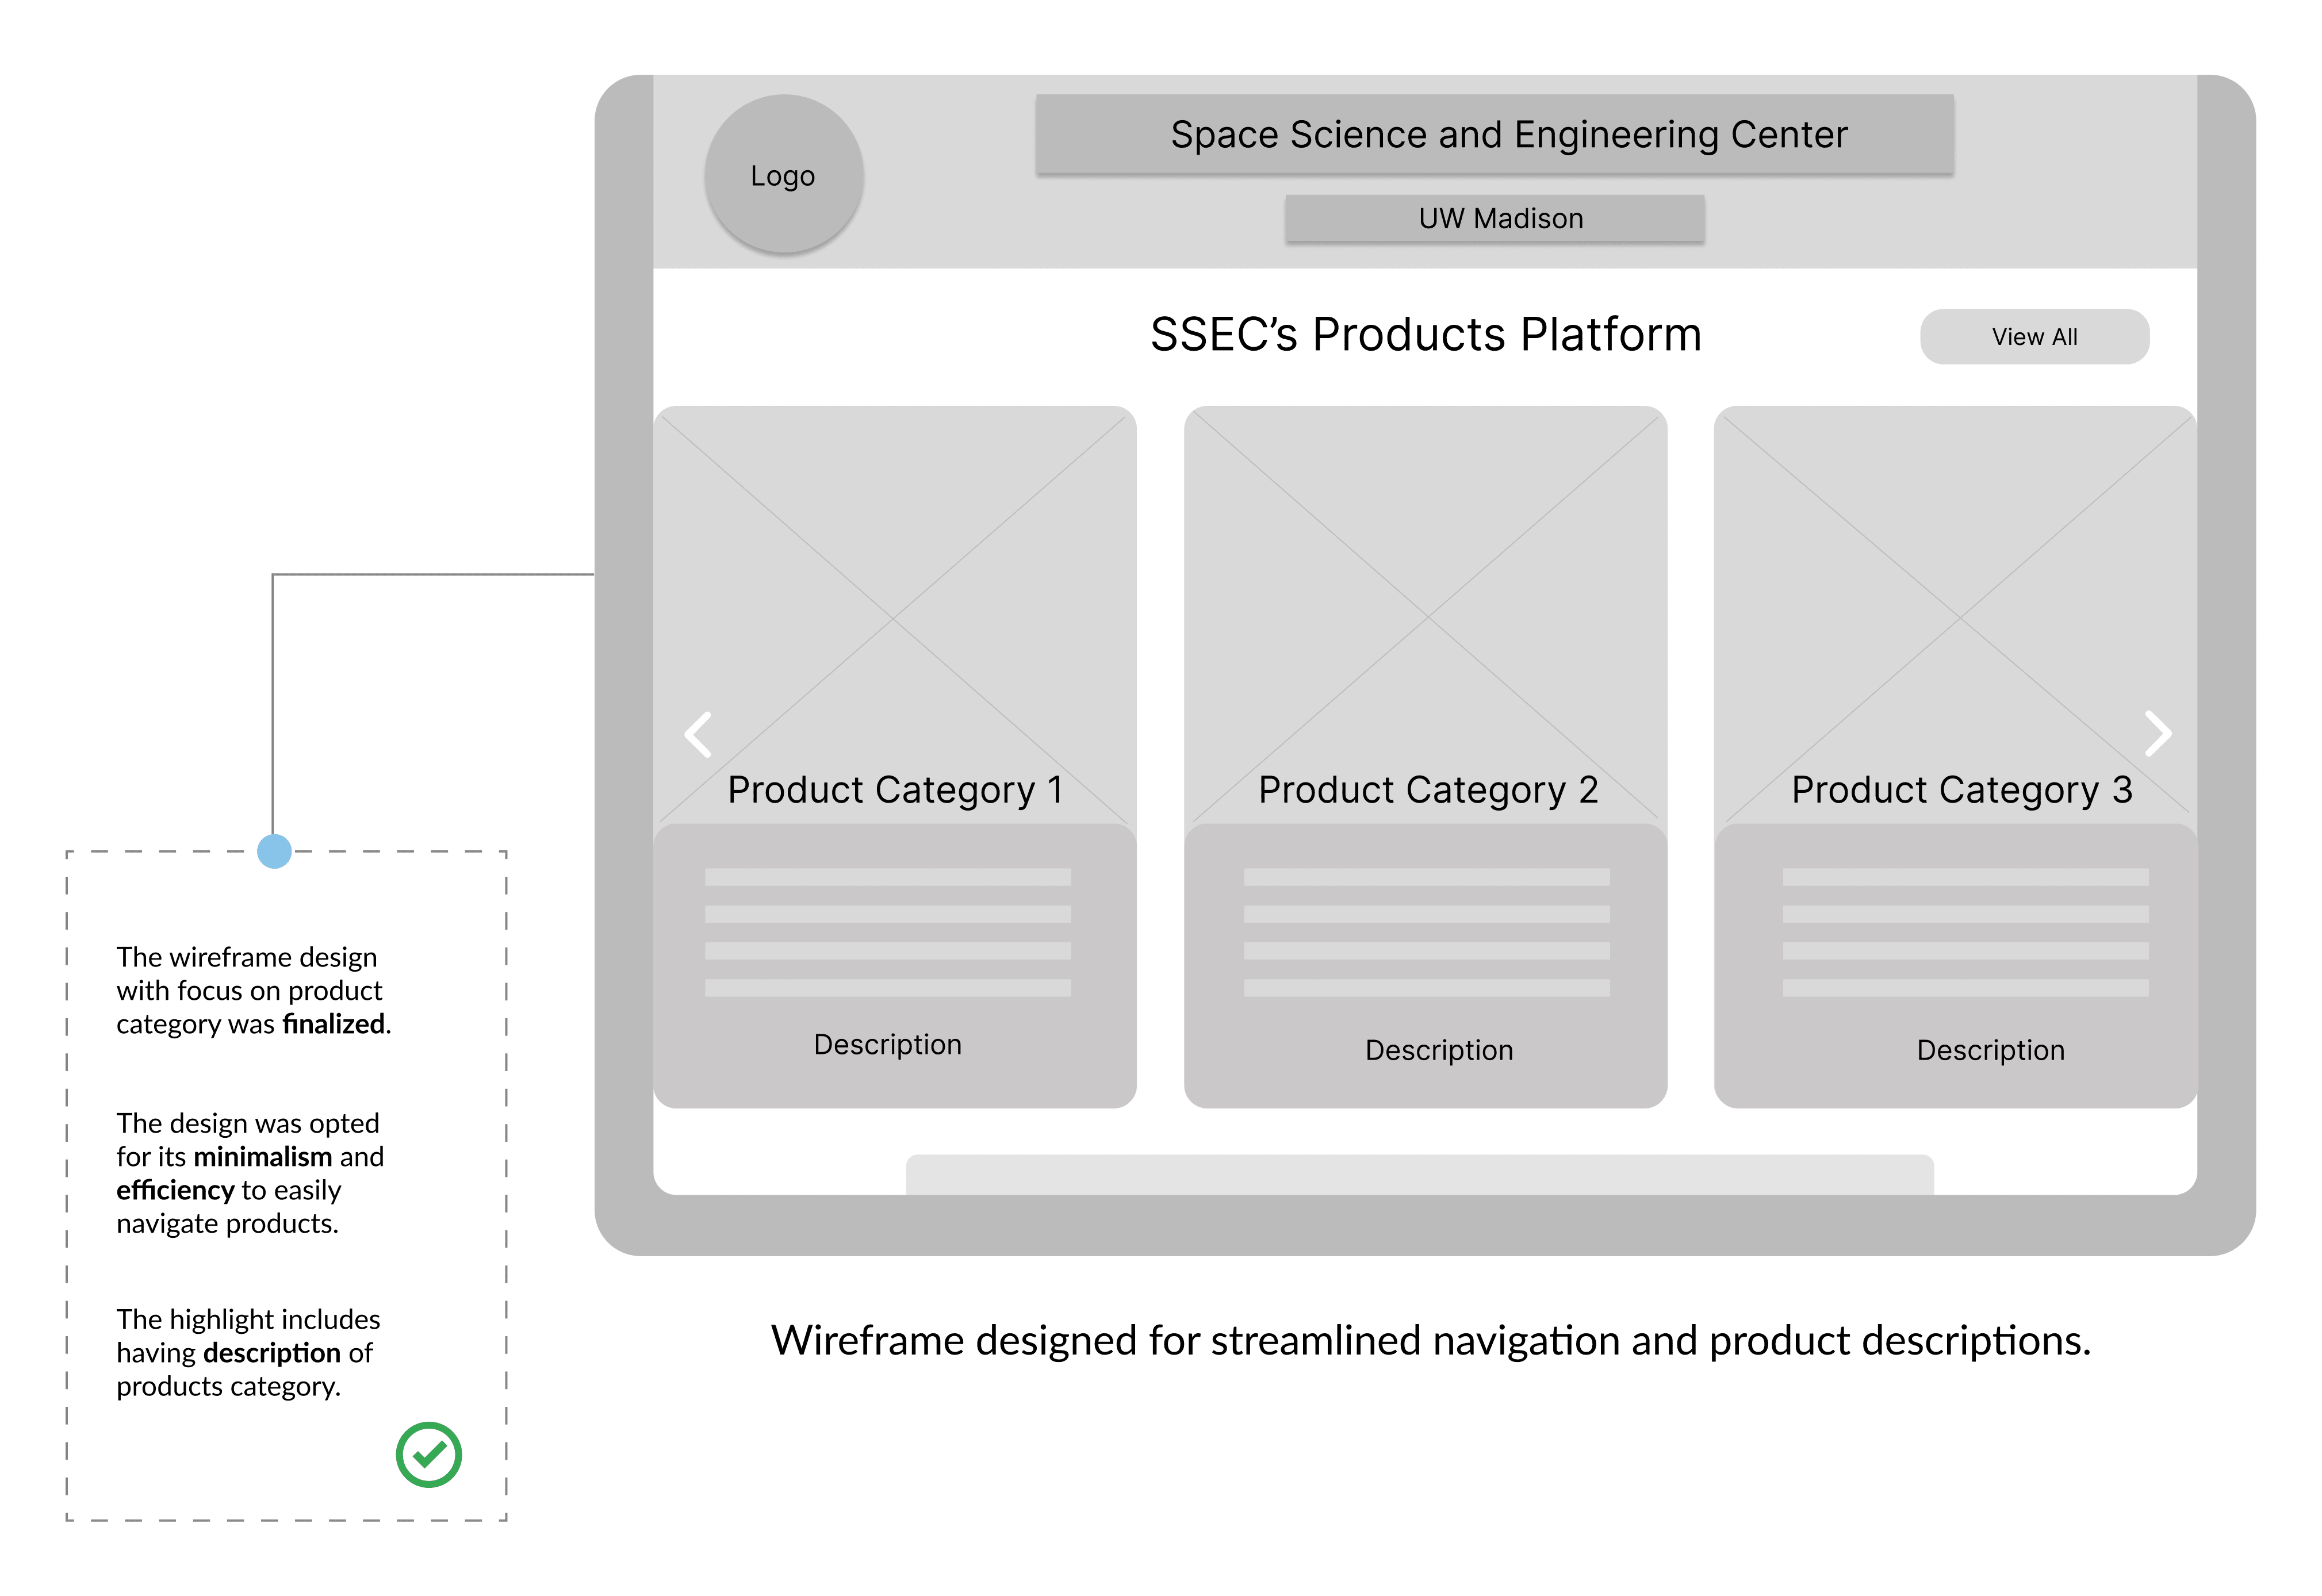The height and width of the screenshot is (1596, 2322).
Task: Click the wireframe caption text below the frame
Action: pos(1431,1341)
